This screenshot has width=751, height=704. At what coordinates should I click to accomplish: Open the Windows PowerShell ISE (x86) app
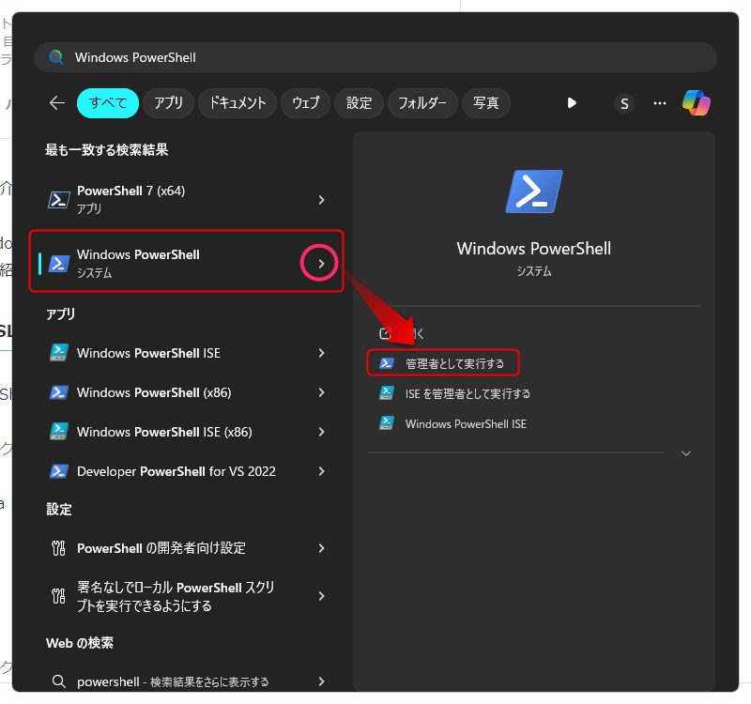point(187,432)
